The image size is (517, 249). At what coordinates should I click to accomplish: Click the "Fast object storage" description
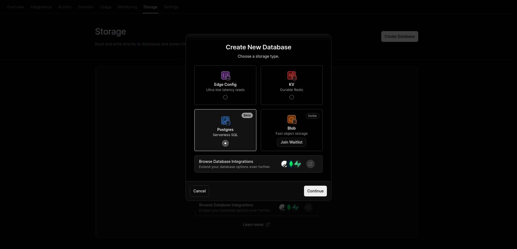(x=292, y=134)
